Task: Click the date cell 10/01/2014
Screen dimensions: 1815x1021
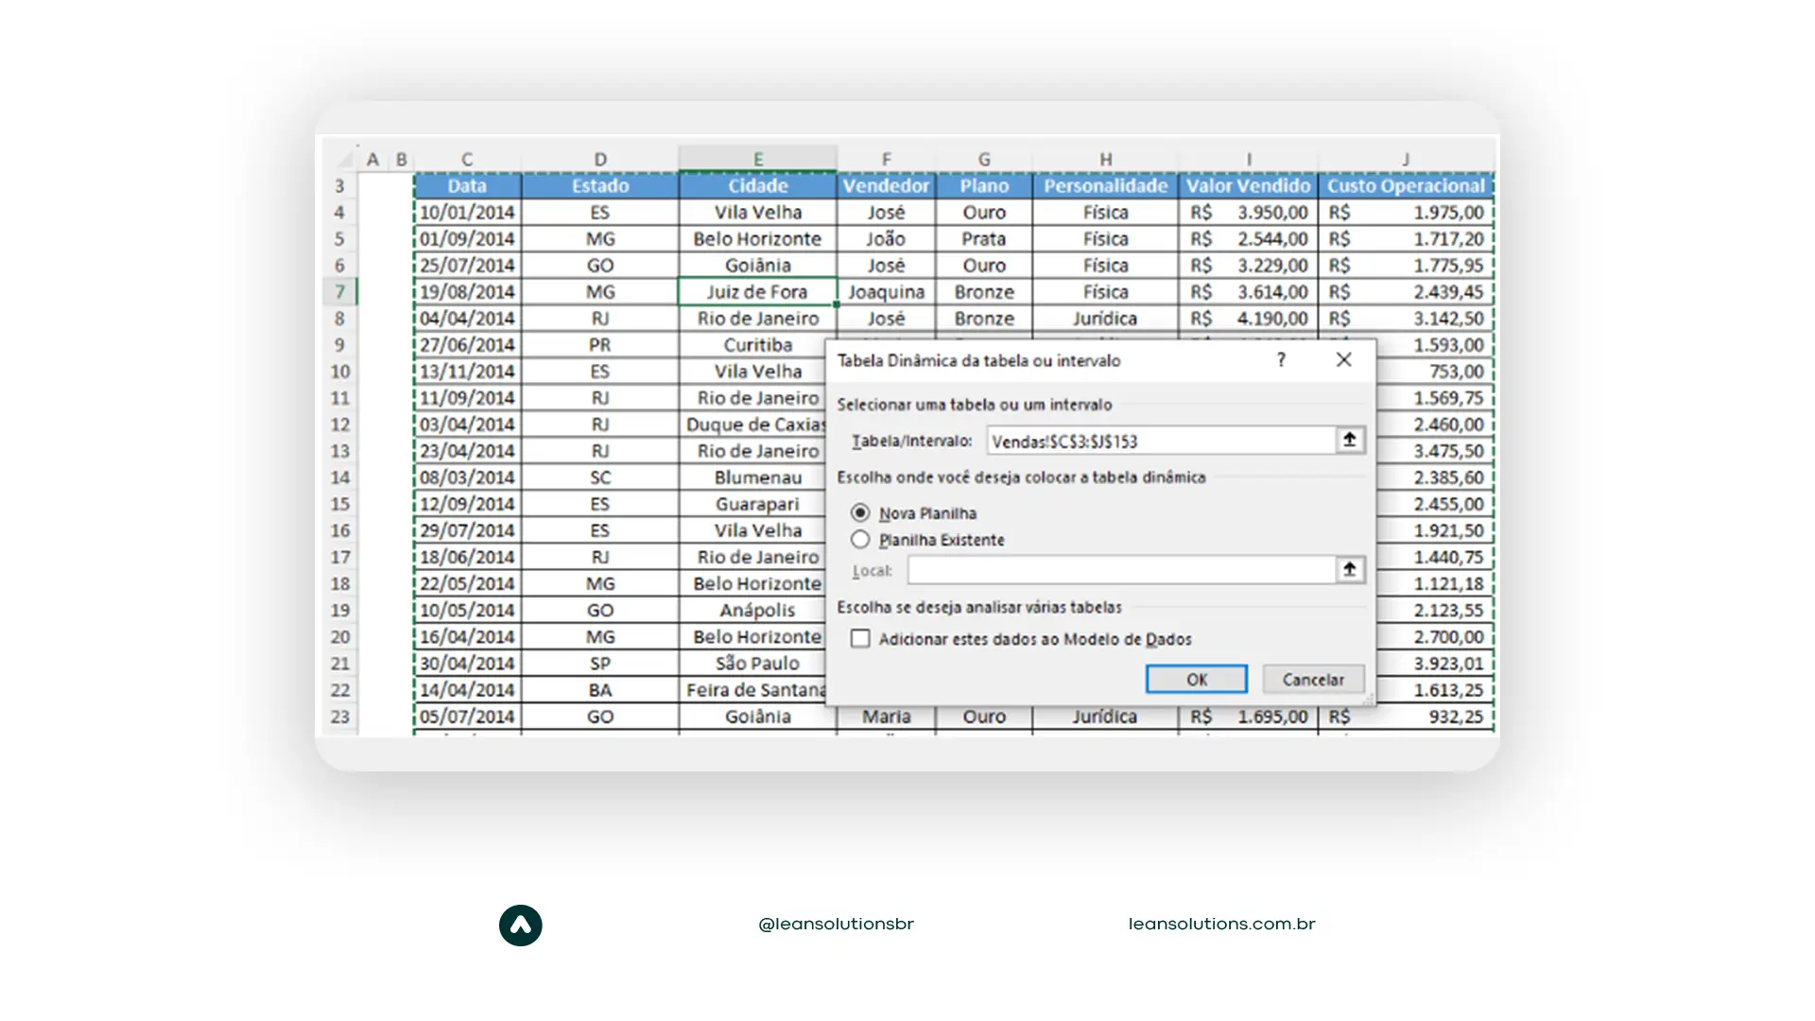Action: 467,212
